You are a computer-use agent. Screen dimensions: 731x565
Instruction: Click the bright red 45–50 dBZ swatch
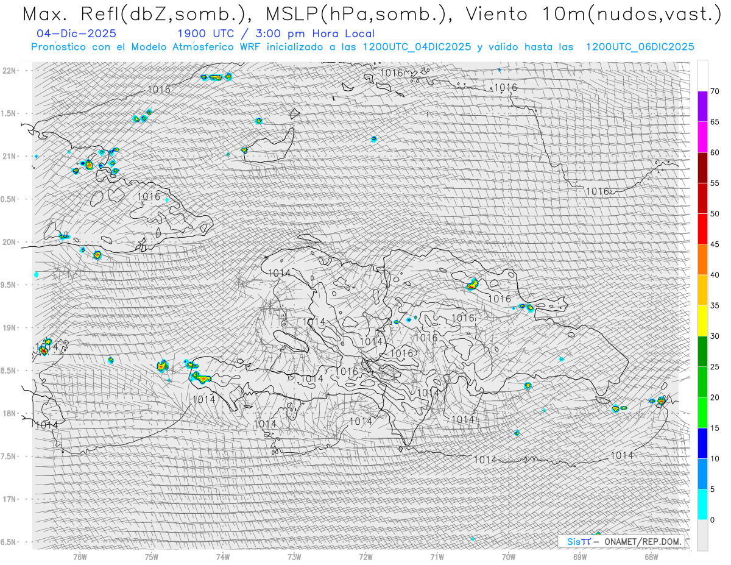[x=702, y=229]
